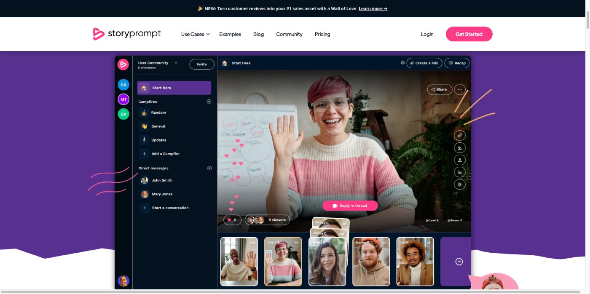
Task: Click the plus to add a new Campfire
Action: tap(209, 102)
